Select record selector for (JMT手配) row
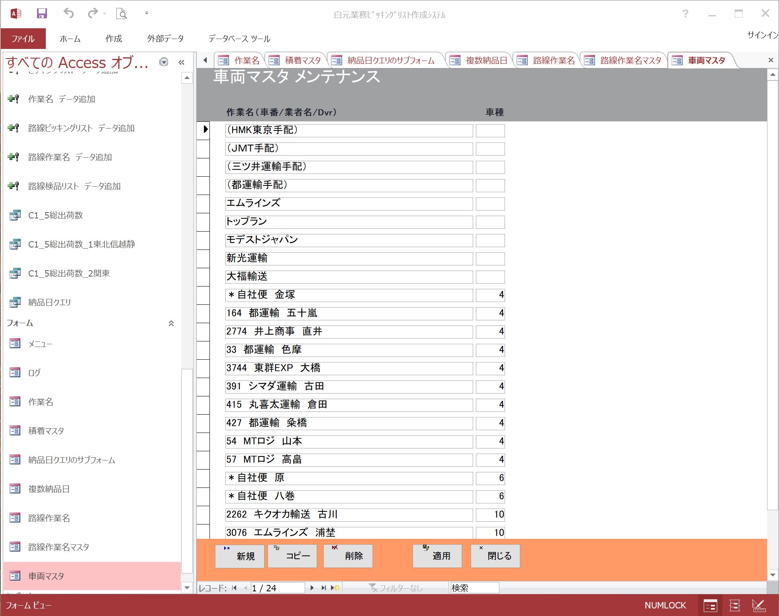779x616 pixels. pyautogui.click(x=203, y=149)
